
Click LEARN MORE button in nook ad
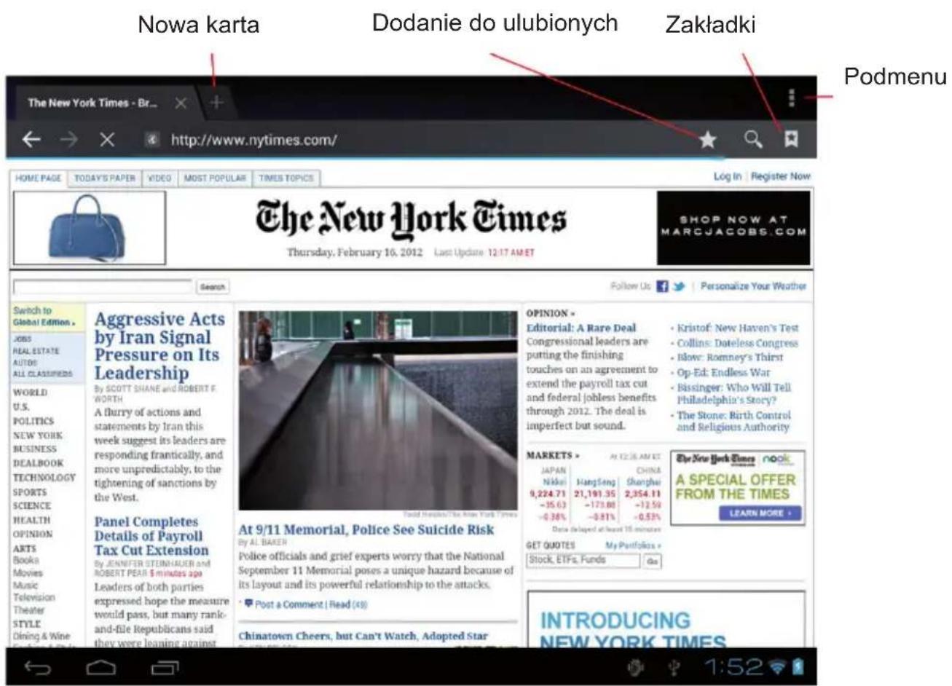coord(759,513)
